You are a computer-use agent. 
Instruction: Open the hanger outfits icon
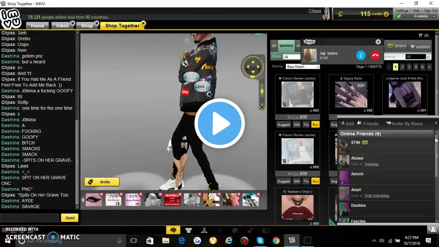(x=204, y=230)
